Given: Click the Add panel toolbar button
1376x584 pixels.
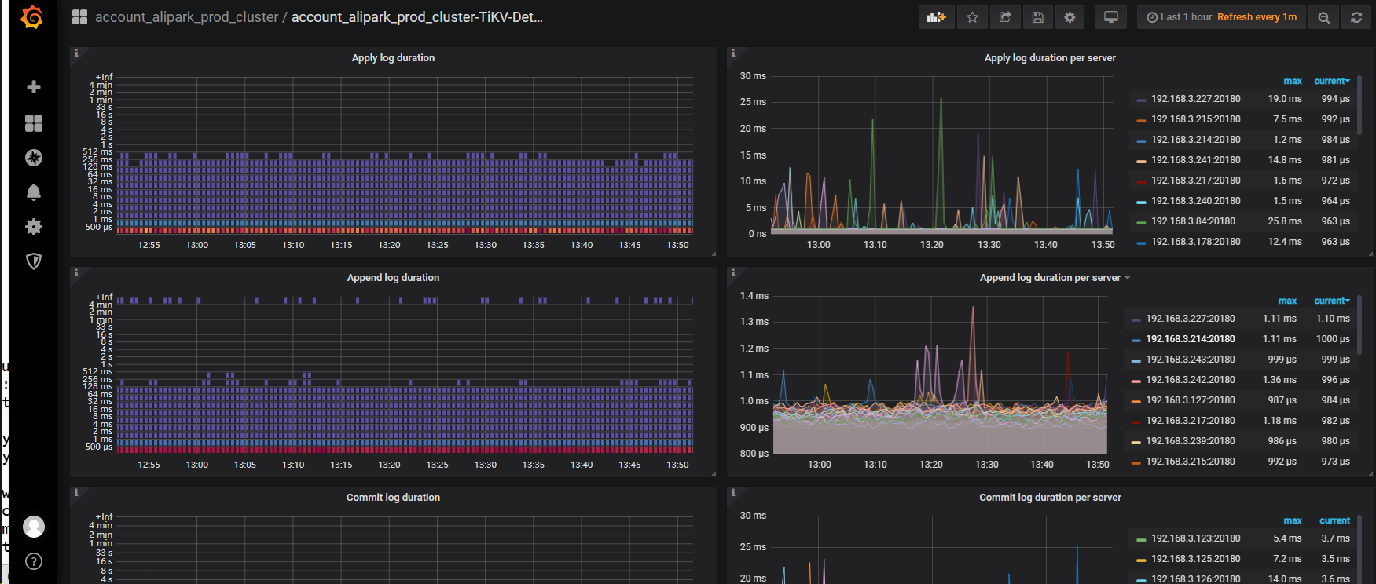Looking at the screenshot, I should tap(936, 17).
